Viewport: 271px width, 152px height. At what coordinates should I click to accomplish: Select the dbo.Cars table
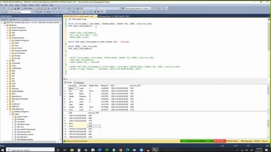(x=20, y=127)
